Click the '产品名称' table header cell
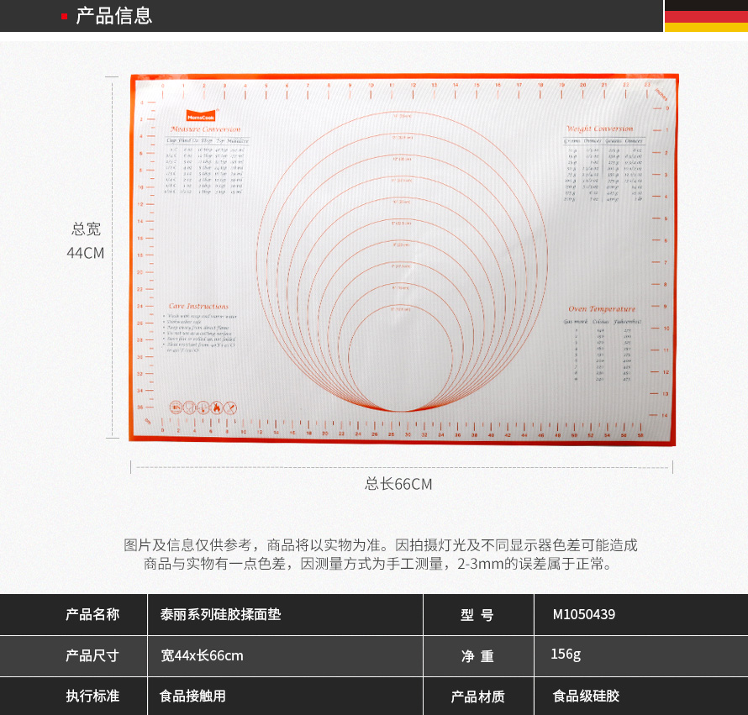 coord(73,614)
